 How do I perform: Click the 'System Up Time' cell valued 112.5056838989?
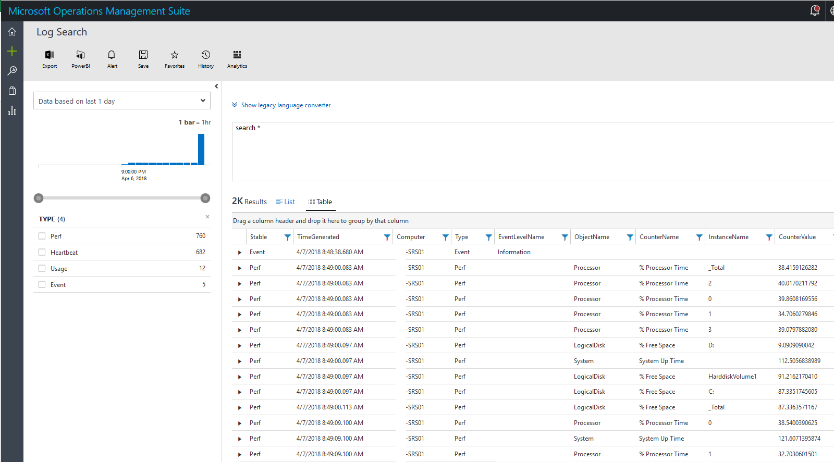coord(661,361)
